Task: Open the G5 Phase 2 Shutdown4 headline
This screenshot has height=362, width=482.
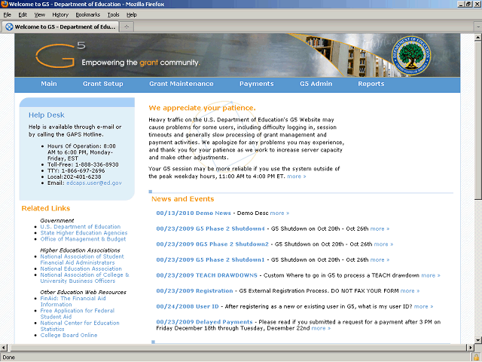Action: 210,229
